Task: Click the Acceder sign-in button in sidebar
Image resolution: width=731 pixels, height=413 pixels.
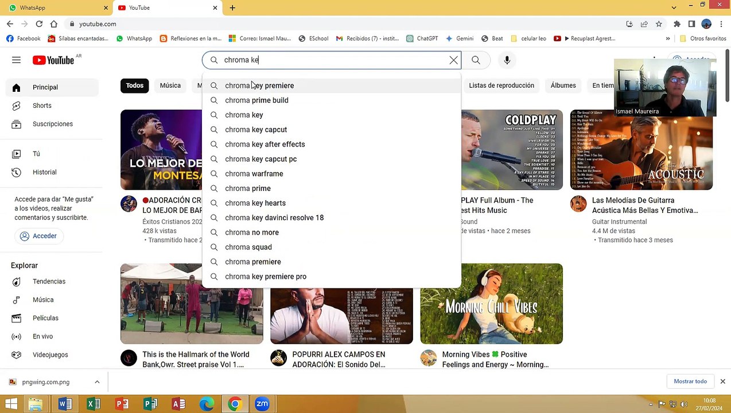Action: 38,236
